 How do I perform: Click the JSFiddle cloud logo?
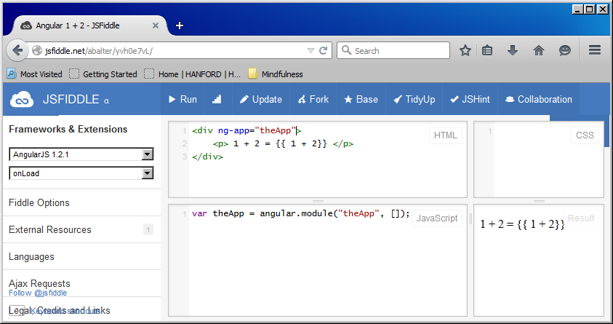(x=22, y=100)
